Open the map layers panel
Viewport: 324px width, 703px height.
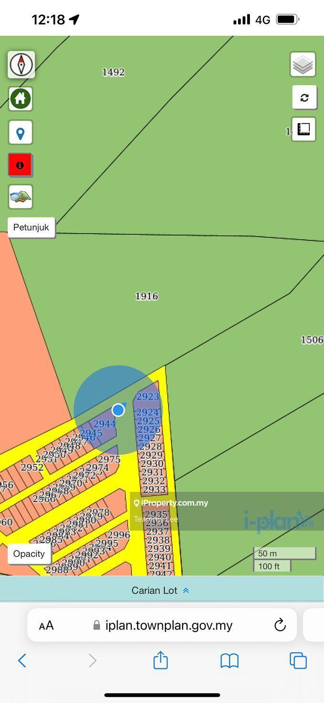tap(302, 65)
